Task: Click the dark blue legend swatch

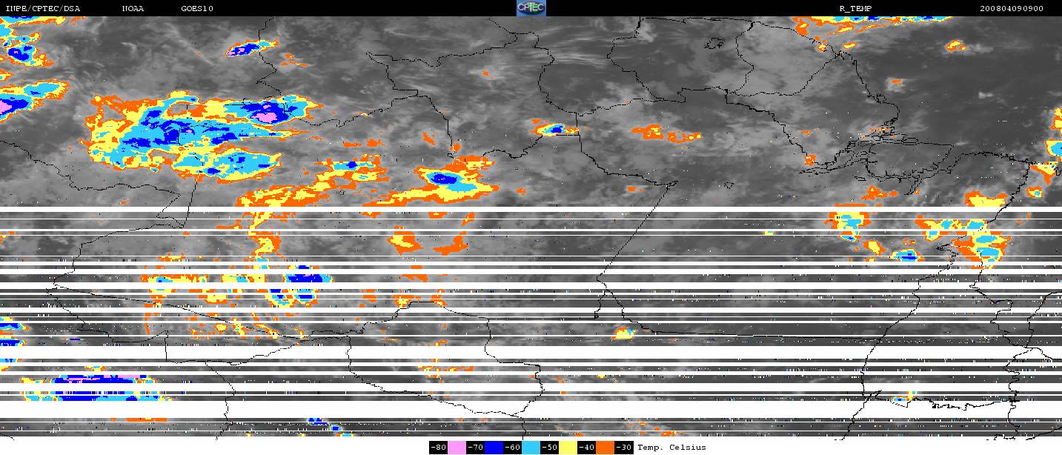Action: (x=494, y=448)
